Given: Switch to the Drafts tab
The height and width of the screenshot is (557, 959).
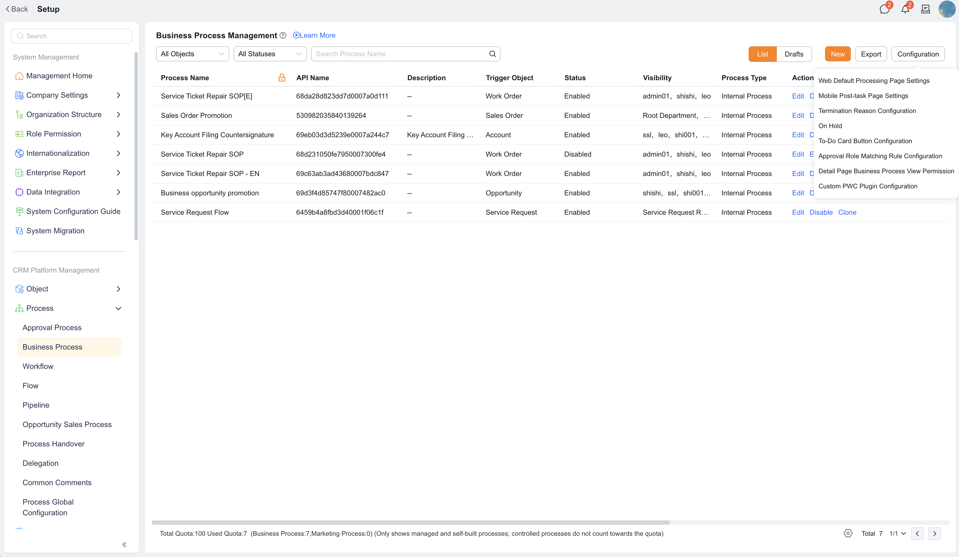Looking at the screenshot, I should [x=794, y=54].
